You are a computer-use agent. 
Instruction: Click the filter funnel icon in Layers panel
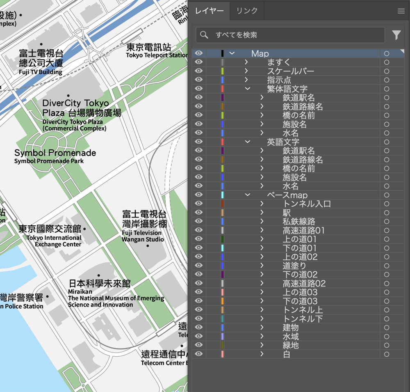pos(396,35)
